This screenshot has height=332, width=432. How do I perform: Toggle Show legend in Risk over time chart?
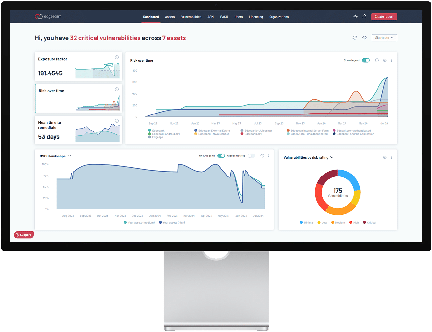pos(366,60)
